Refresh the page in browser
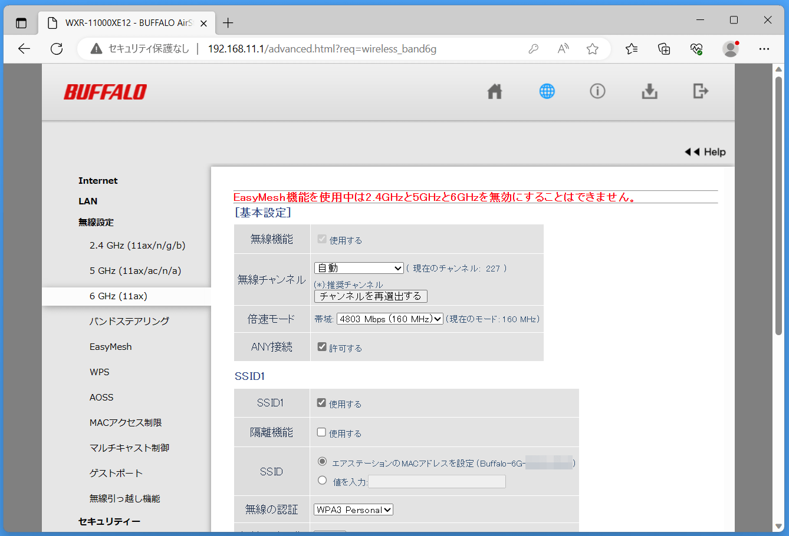 pos(57,49)
